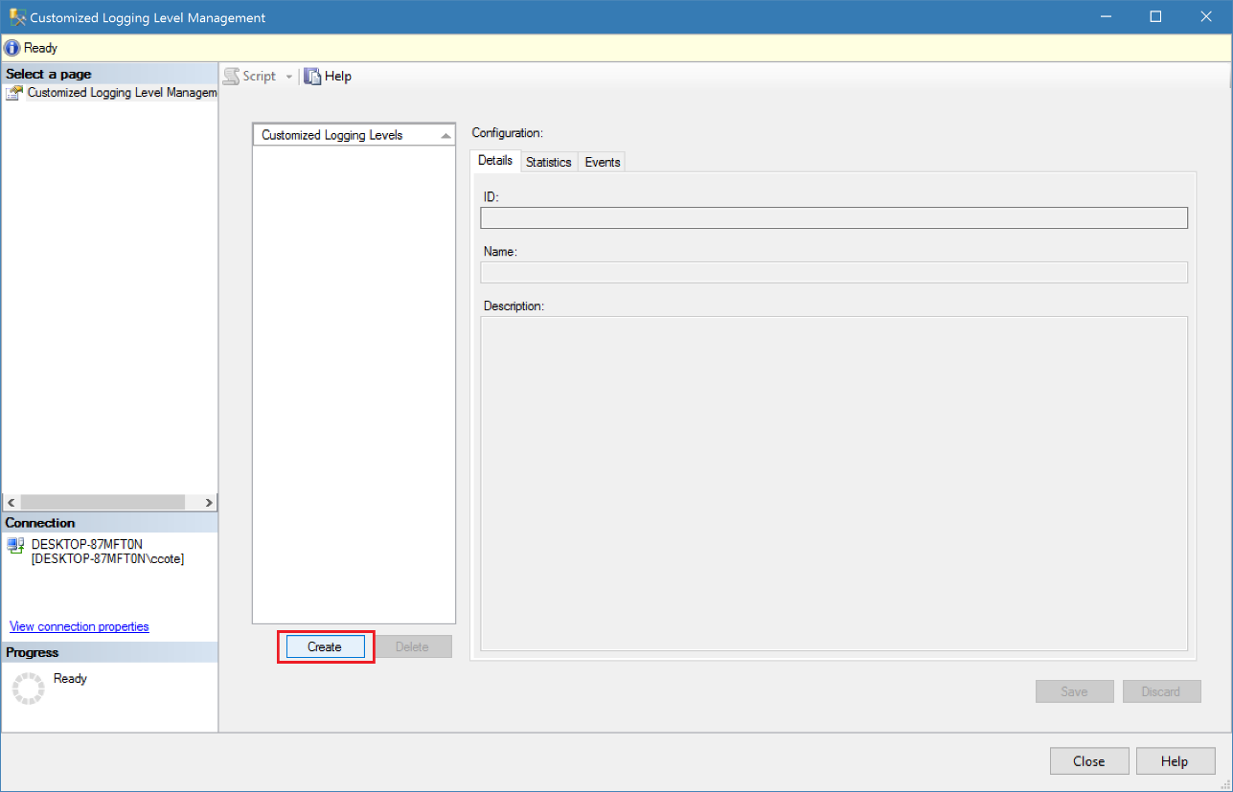Click the Save button
1233x792 pixels.
pos(1074,691)
